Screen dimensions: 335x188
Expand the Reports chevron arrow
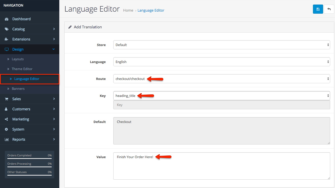tap(54, 139)
